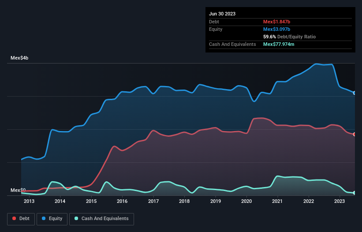Select the blue Equity endpoint marker

(x=355, y=93)
